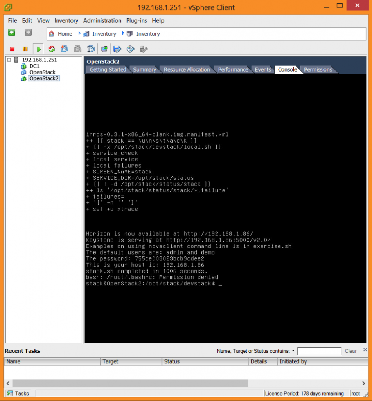The height and width of the screenshot is (401, 372).
Task: Click the Recent Tasks horizontal scrollbar thumb
Action: (x=130, y=383)
